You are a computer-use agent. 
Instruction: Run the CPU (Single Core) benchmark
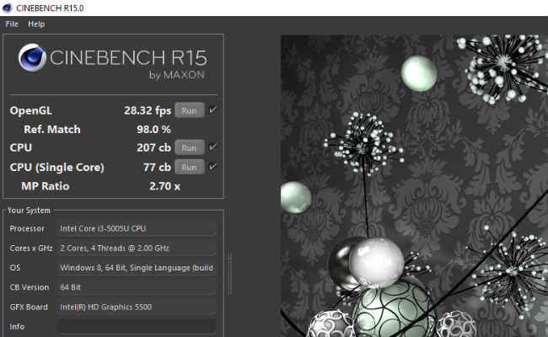coord(190,167)
